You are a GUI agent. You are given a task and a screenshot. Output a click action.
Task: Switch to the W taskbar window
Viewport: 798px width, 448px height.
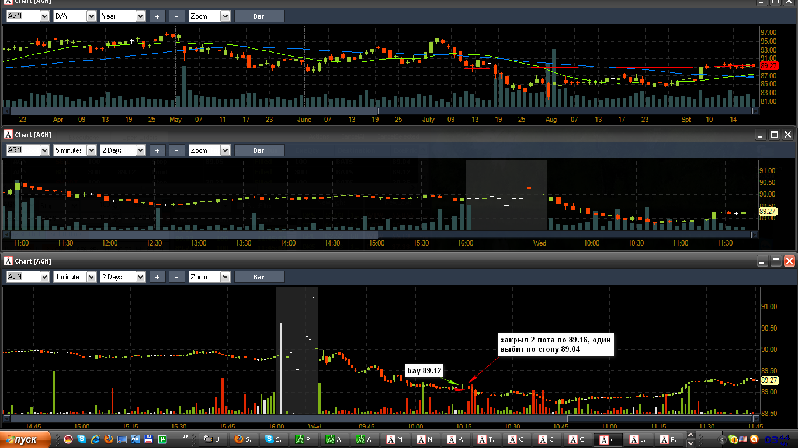point(457,440)
